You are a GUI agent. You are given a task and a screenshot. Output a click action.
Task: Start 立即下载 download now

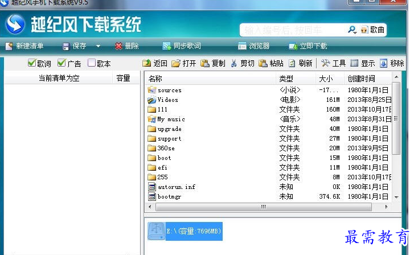pyautogui.click(x=308, y=46)
